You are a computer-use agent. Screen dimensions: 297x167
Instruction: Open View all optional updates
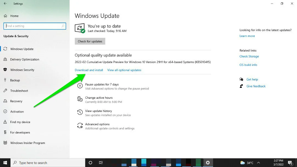click(x=124, y=70)
